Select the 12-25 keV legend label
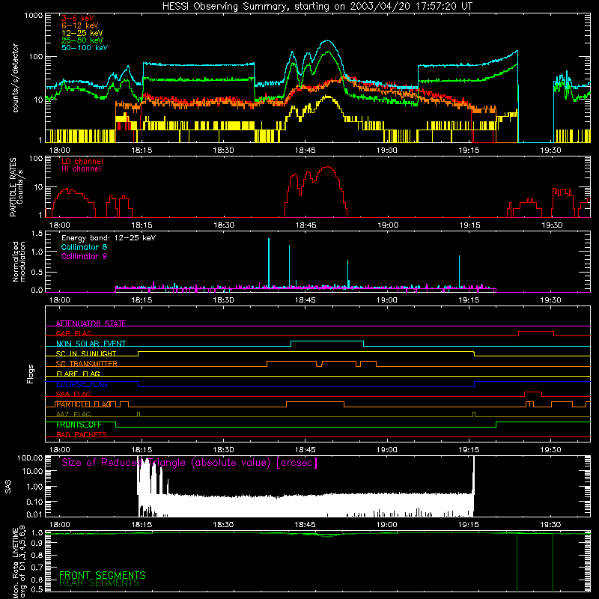The height and width of the screenshot is (599, 599). [x=82, y=33]
